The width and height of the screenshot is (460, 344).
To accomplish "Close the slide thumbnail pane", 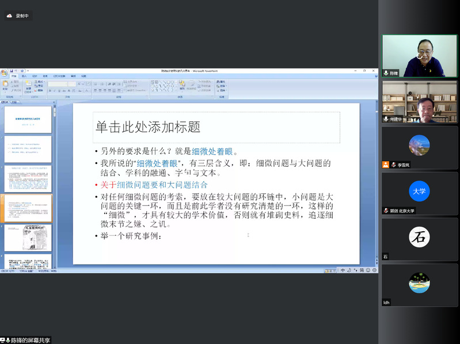I will coord(54,102).
